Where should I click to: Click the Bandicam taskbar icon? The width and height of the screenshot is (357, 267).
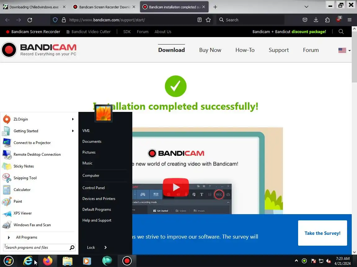[127, 261]
